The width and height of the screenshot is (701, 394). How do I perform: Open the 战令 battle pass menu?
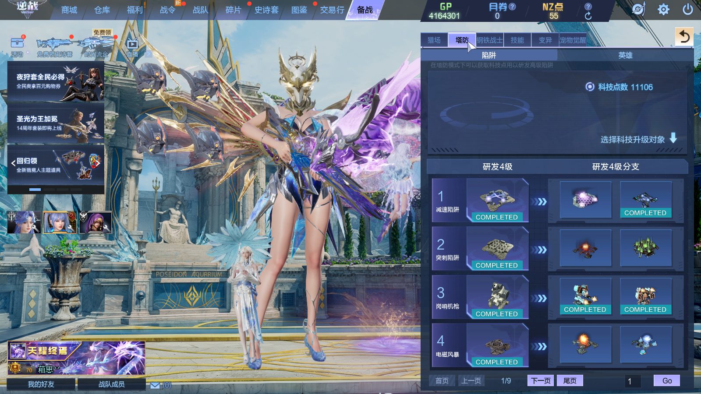tap(168, 10)
